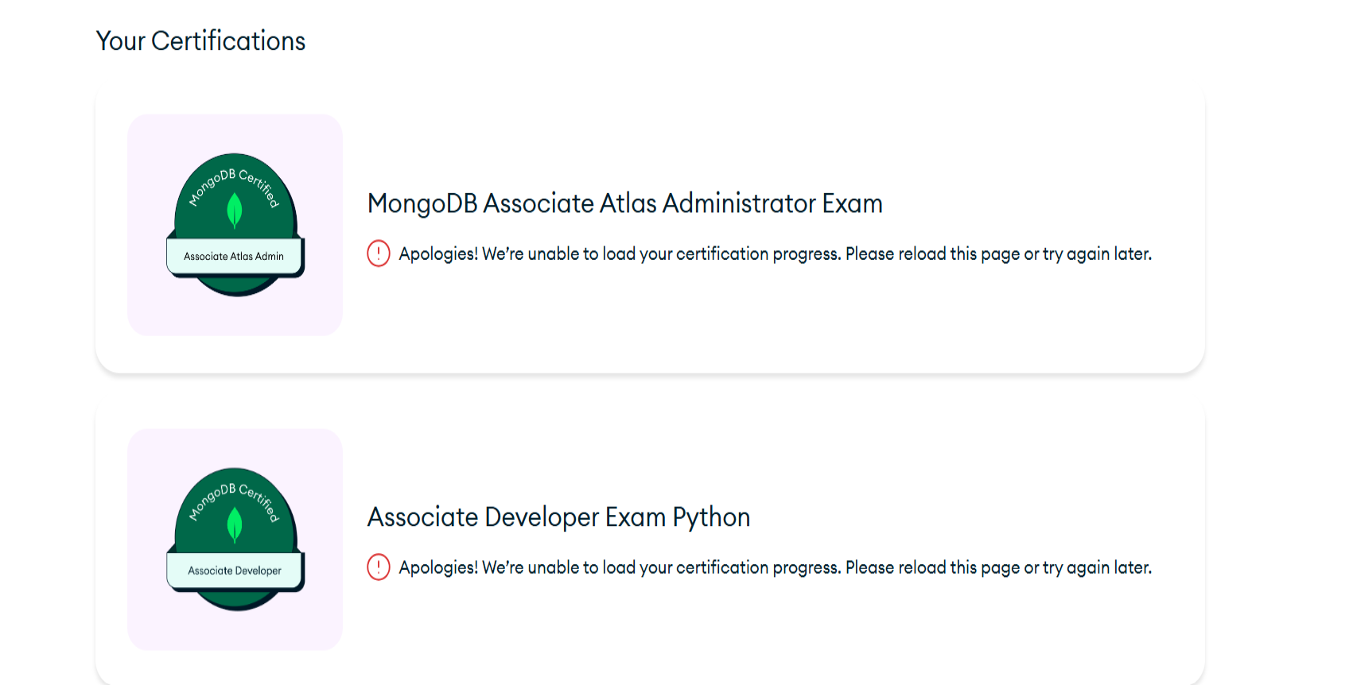This screenshot has height=685, width=1353.
Task: Select the Associate Atlas Admin badge ribbon label
Action: tap(234, 257)
